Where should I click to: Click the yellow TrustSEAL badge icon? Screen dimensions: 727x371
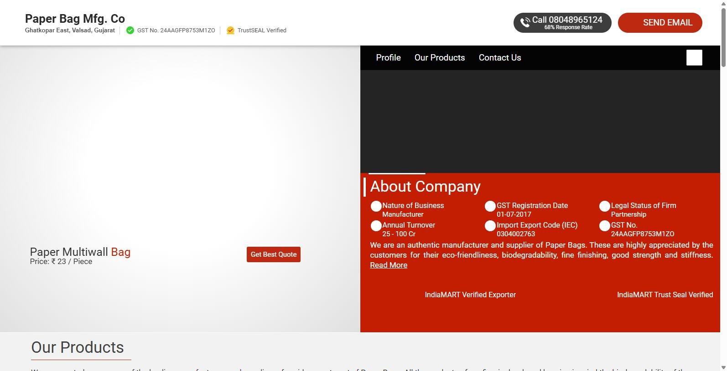(x=230, y=30)
